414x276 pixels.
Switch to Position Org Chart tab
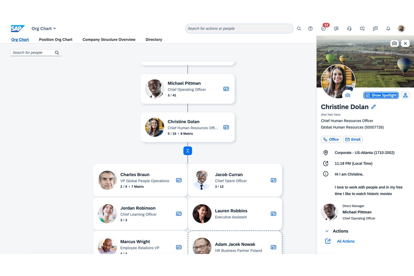pos(56,39)
